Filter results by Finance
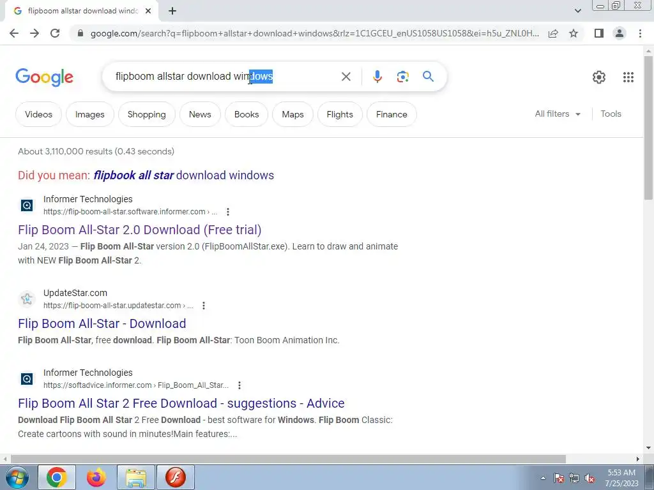Screen dimensions: 654x490 click(392, 114)
